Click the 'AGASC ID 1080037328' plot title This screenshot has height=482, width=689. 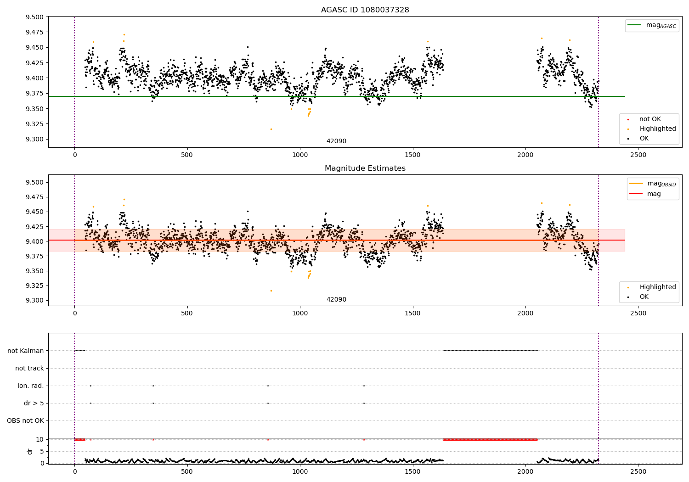pos(365,10)
